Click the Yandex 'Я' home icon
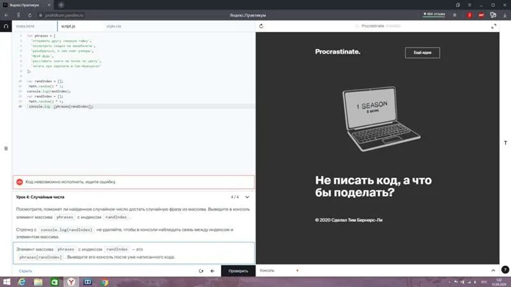The width and height of the screenshot is (511, 287). point(19,15)
